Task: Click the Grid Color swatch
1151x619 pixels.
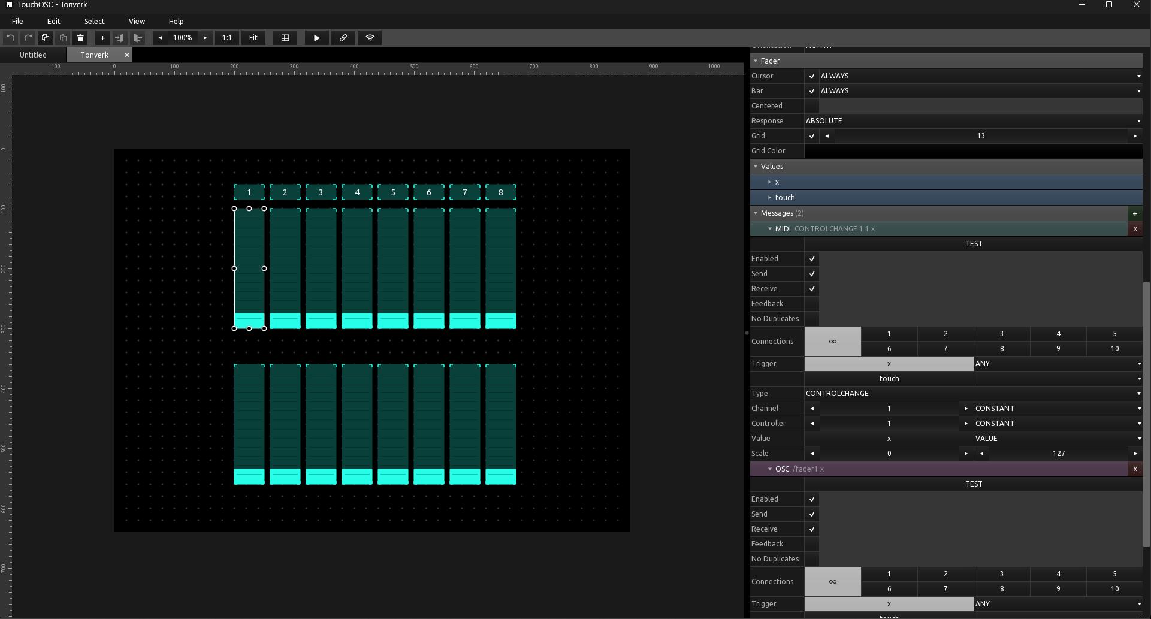Action: tap(973, 151)
